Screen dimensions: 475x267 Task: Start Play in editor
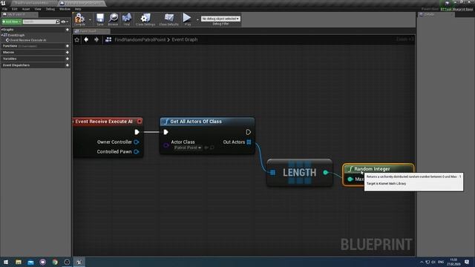pos(187,19)
